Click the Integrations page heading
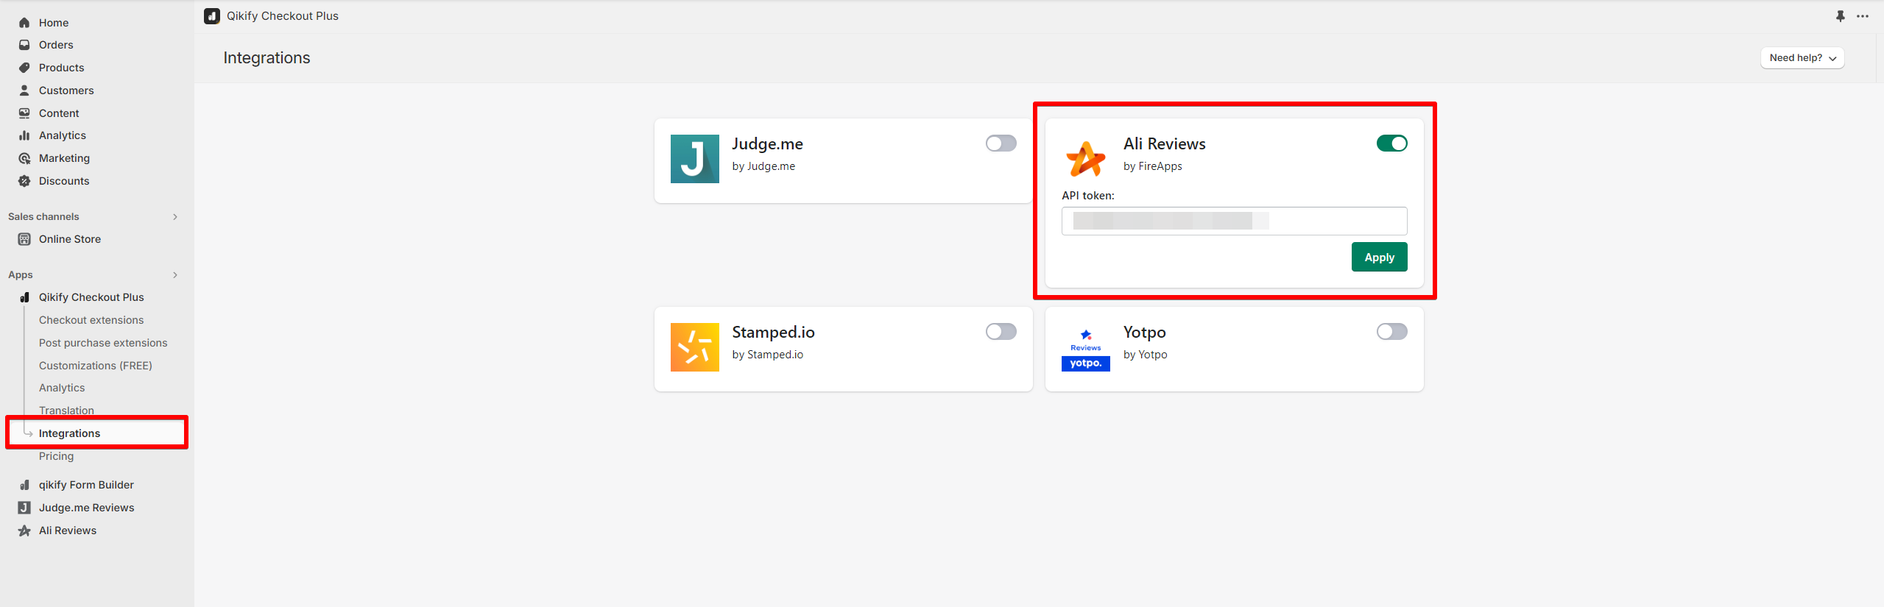 267,58
